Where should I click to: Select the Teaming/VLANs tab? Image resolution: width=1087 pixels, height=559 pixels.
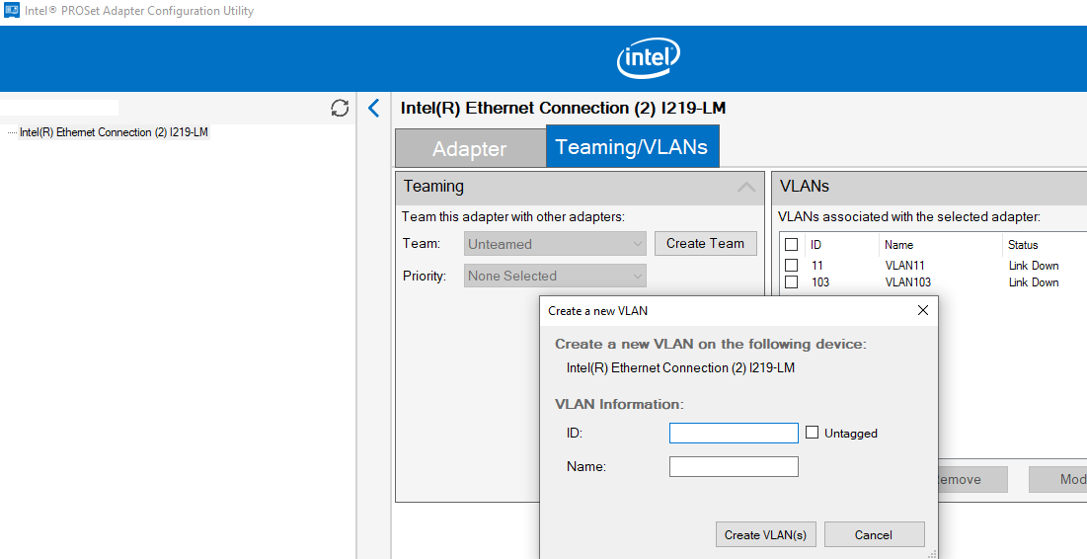[632, 147]
